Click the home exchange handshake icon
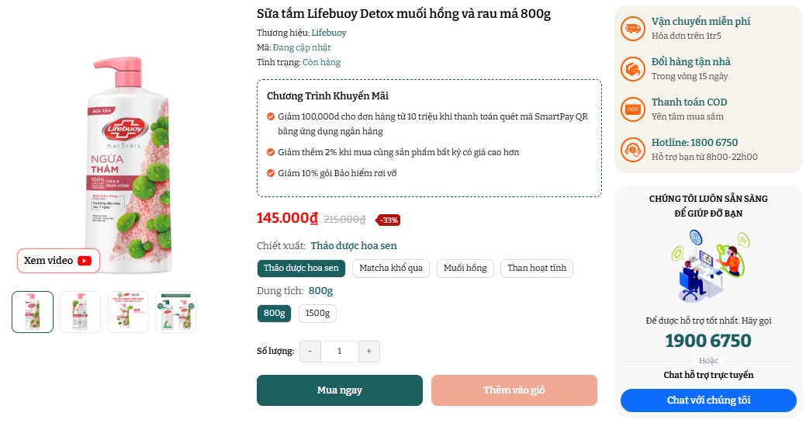This screenshot has width=806, height=423. pos(633,69)
